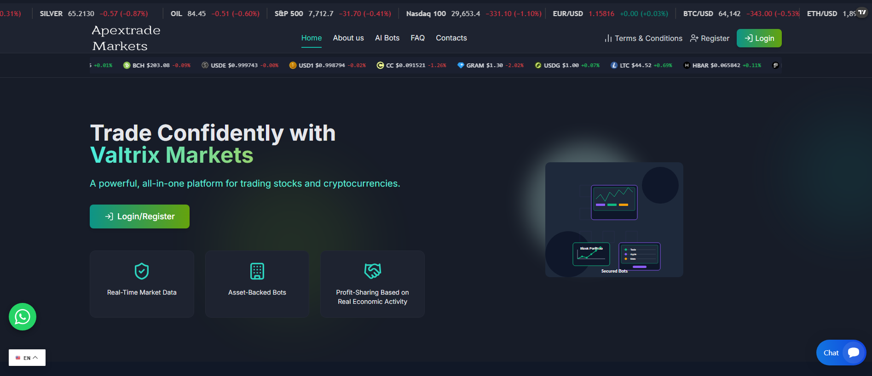Click the HBAR coin icon in ticker
The height and width of the screenshot is (376, 872).
(x=687, y=65)
